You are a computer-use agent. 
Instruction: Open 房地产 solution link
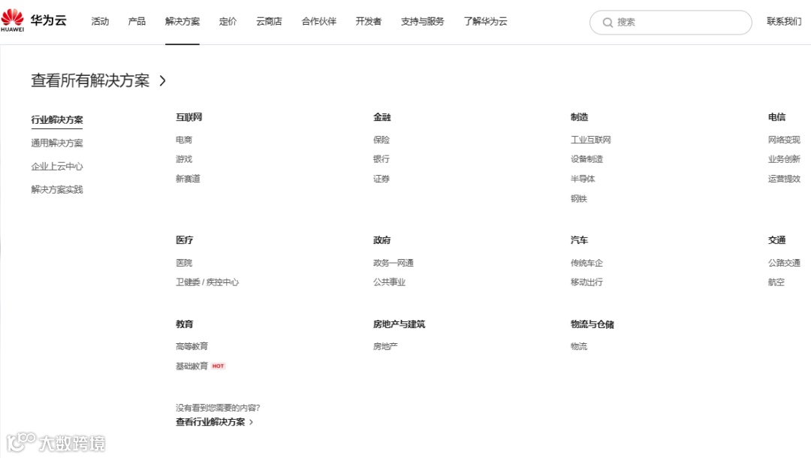click(385, 346)
